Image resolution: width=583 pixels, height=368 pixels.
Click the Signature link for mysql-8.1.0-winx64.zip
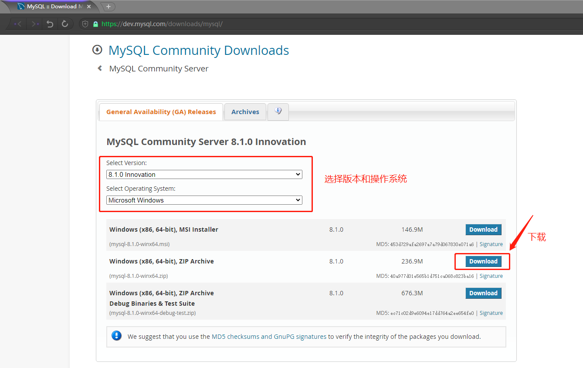491,276
